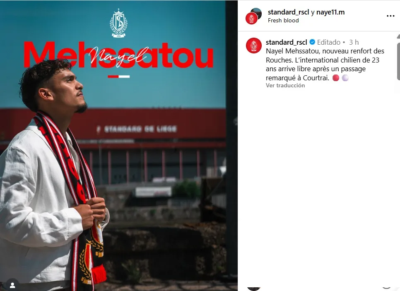Click the "Editado" label next to the username

tap(329, 42)
